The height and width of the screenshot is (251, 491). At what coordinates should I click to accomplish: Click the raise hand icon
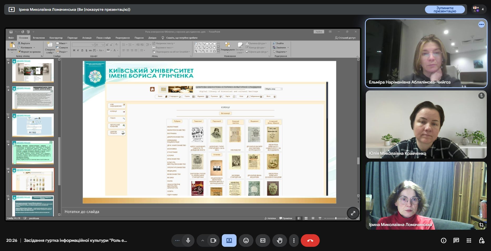click(x=279, y=240)
